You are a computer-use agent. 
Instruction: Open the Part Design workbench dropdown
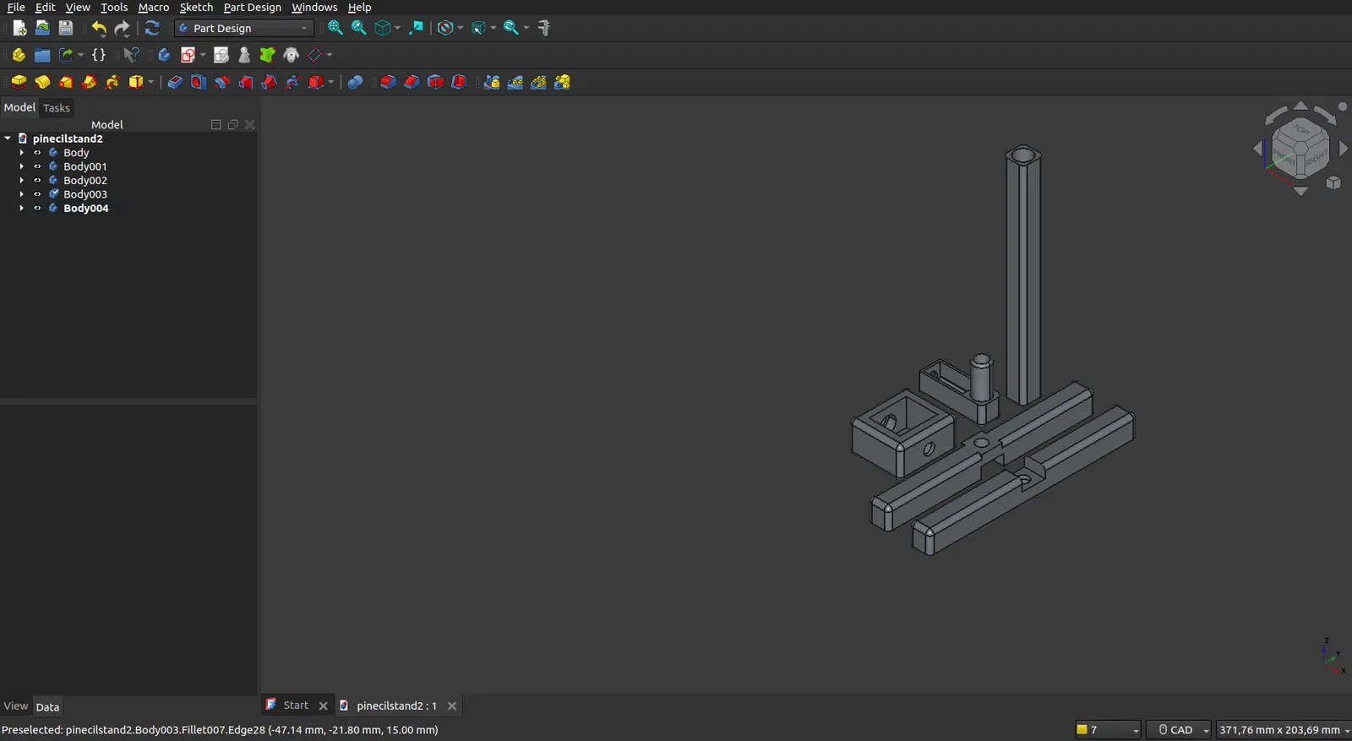click(x=244, y=28)
